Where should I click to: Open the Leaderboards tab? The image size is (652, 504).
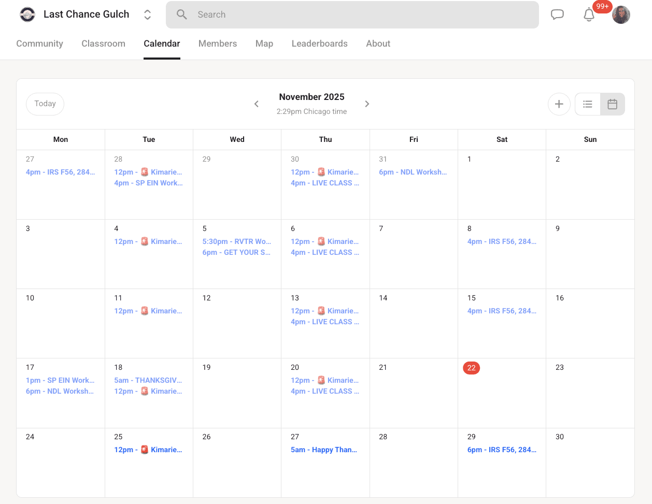(319, 44)
